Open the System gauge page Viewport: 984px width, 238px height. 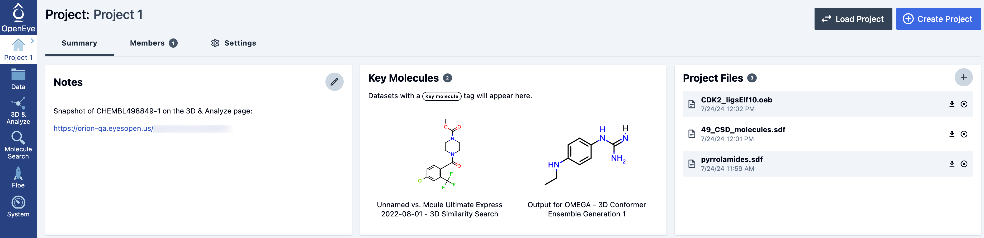(x=18, y=206)
